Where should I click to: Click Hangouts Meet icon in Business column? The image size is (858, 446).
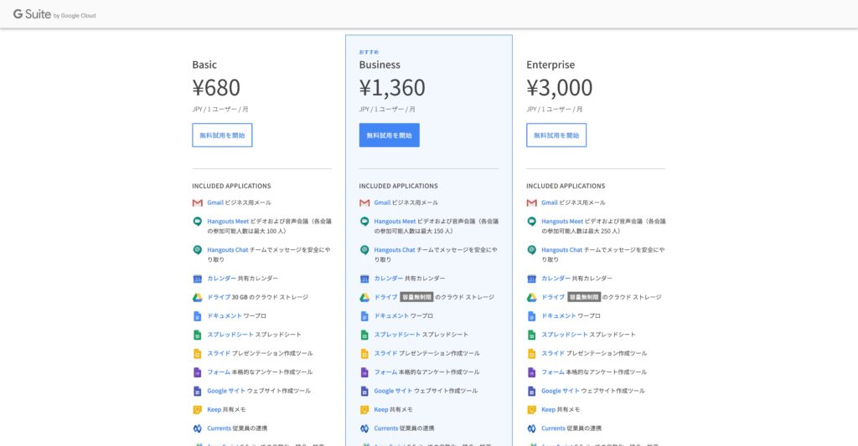point(364,222)
